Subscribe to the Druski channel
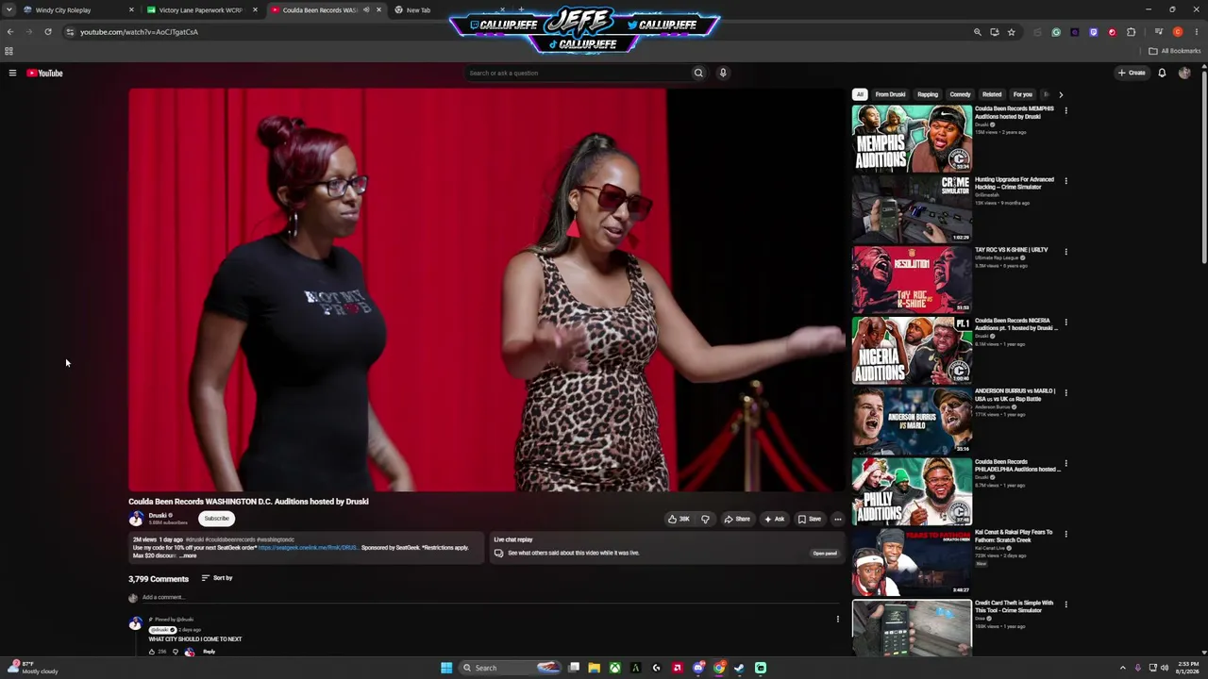 coord(216,519)
